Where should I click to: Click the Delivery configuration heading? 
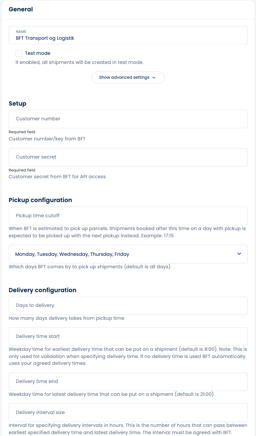(42, 290)
